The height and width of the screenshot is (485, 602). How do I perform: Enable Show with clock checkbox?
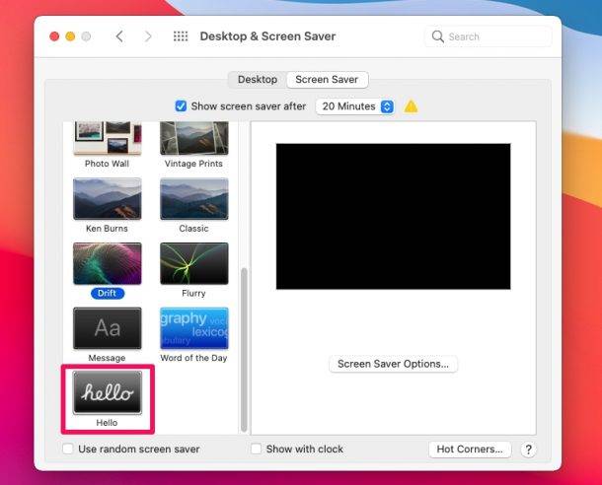click(x=256, y=449)
